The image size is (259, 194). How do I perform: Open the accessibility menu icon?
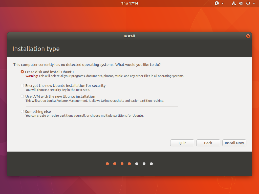click(x=217, y=3)
